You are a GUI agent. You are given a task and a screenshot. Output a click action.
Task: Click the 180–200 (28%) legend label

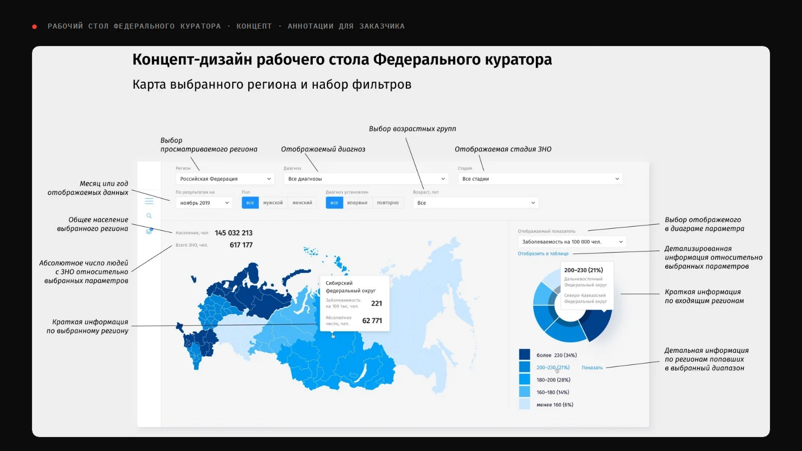(553, 380)
